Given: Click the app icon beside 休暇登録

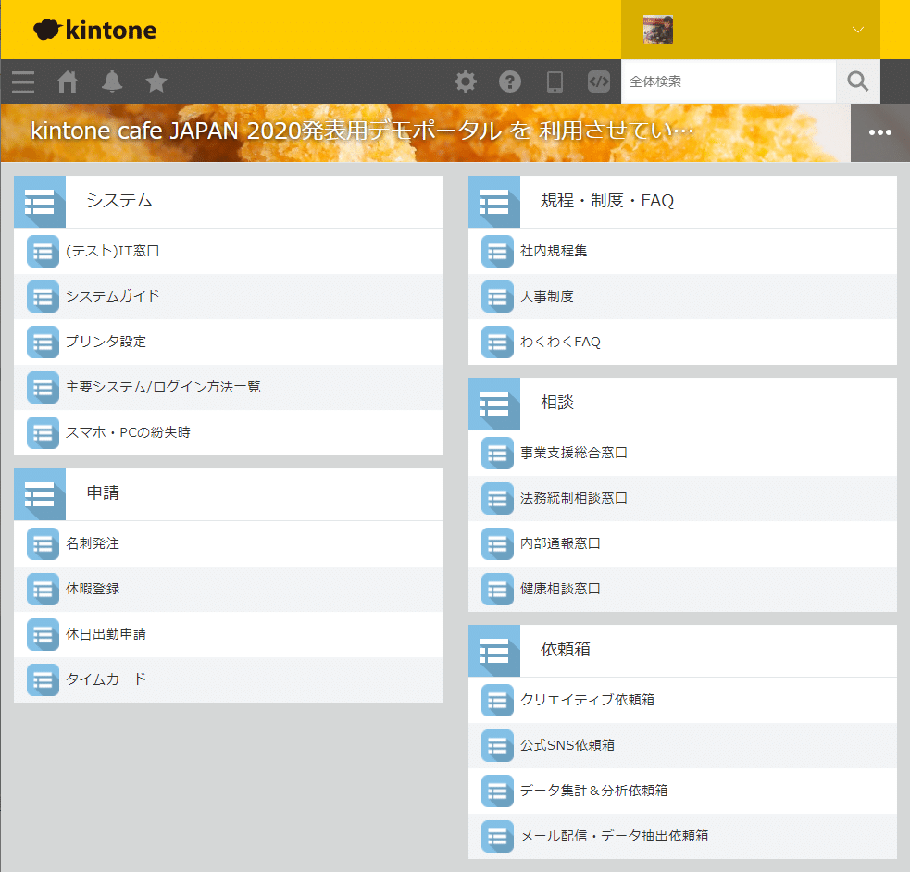Looking at the screenshot, I should pos(43,589).
